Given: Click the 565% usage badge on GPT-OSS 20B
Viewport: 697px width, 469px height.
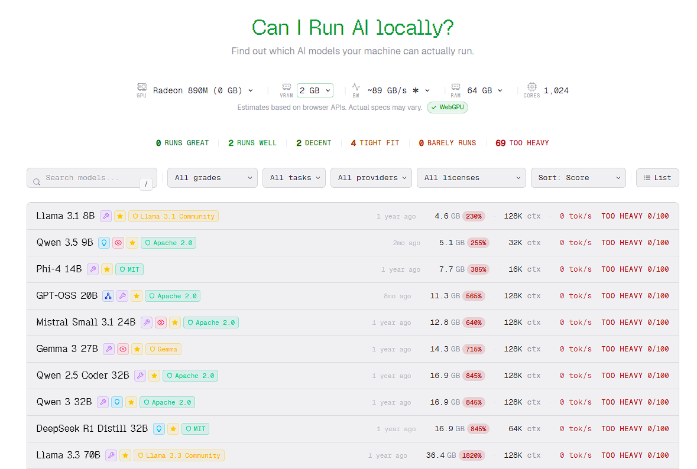Looking at the screenshot, I should (474, 297).
